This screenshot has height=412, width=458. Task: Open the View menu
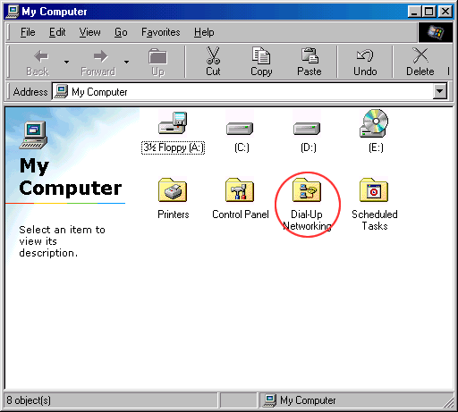pos(89,32)
